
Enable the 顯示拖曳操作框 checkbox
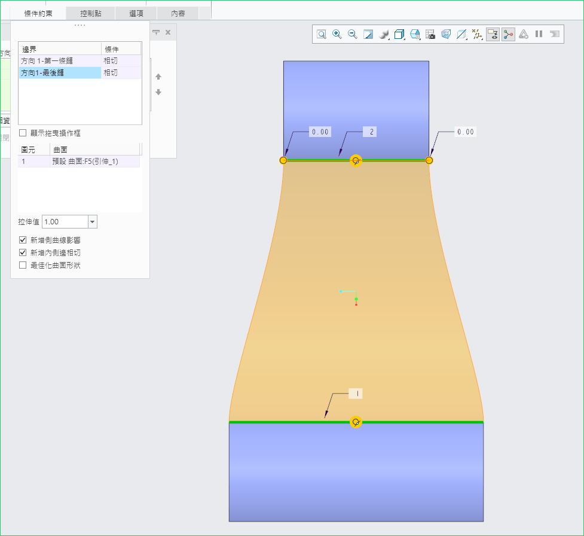pos(23,133)
